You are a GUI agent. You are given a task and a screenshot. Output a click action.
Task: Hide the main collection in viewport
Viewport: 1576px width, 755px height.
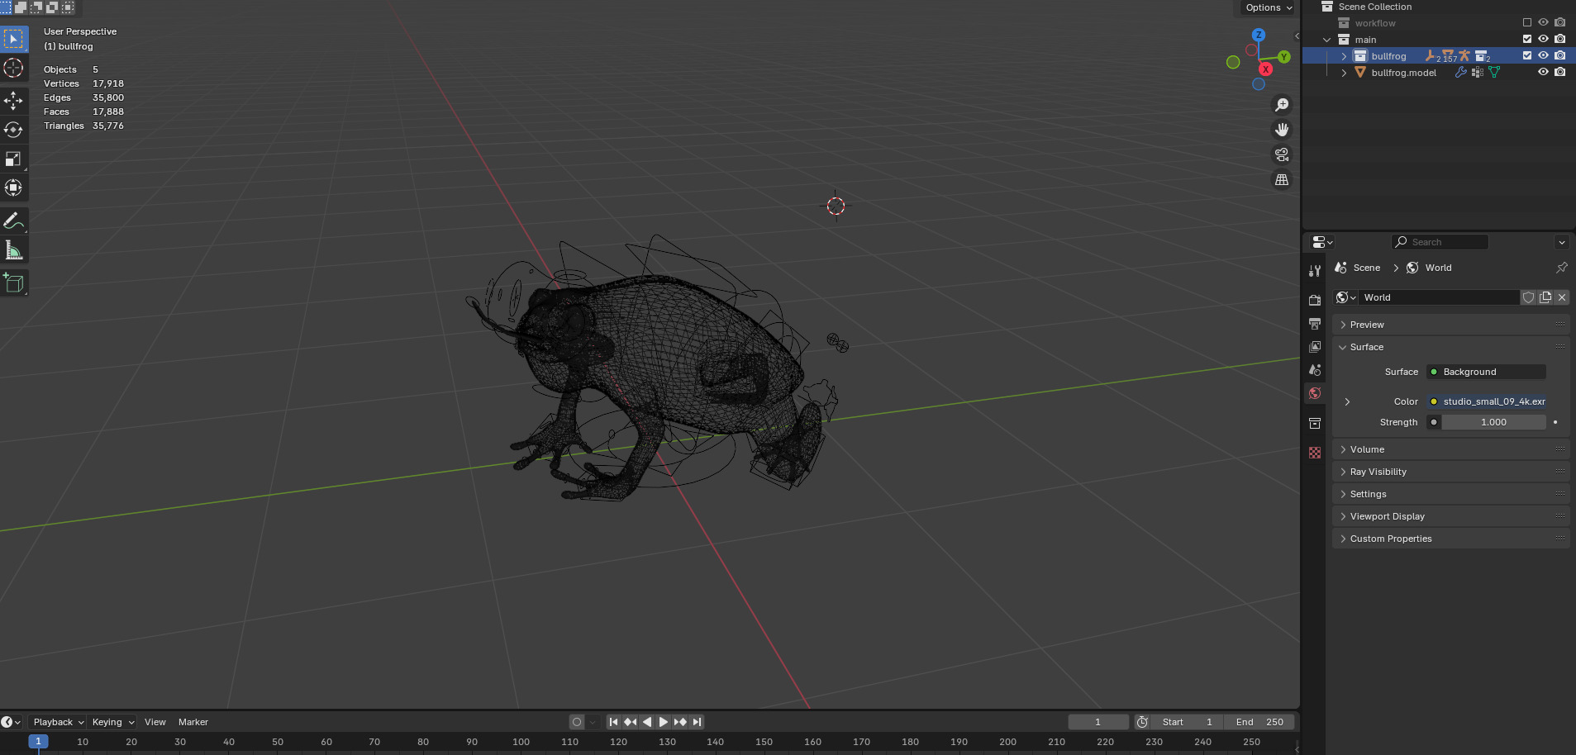pyautogui.click(x=1543, y=40)
